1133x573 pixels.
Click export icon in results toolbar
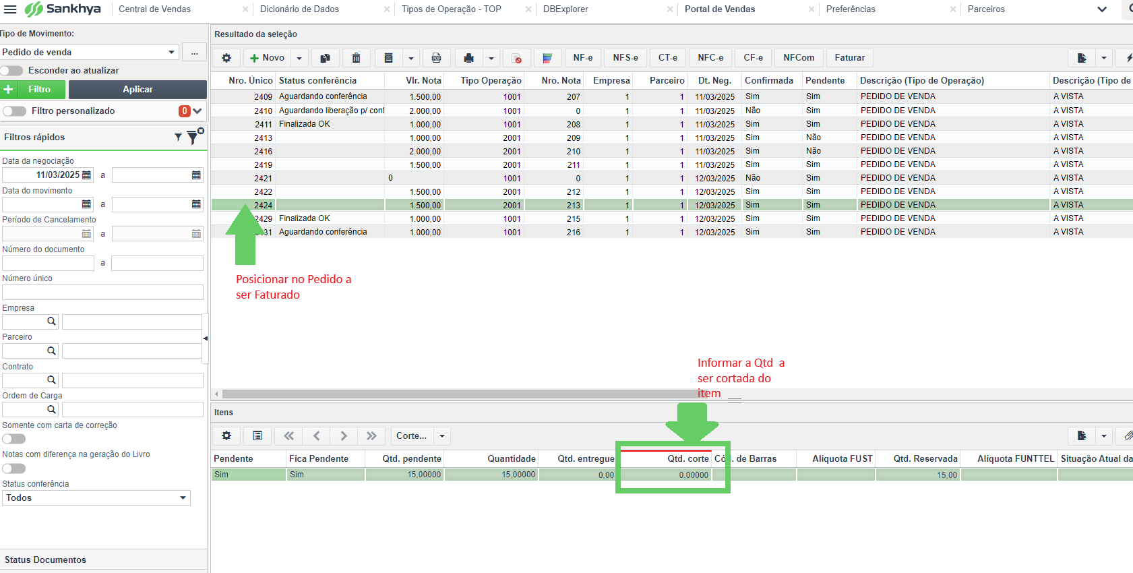1082,58
